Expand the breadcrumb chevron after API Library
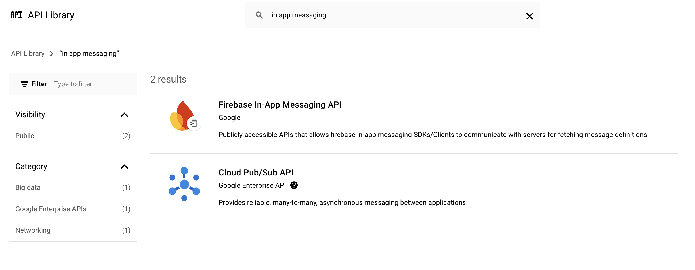695x270 pixels. point(51,54)
